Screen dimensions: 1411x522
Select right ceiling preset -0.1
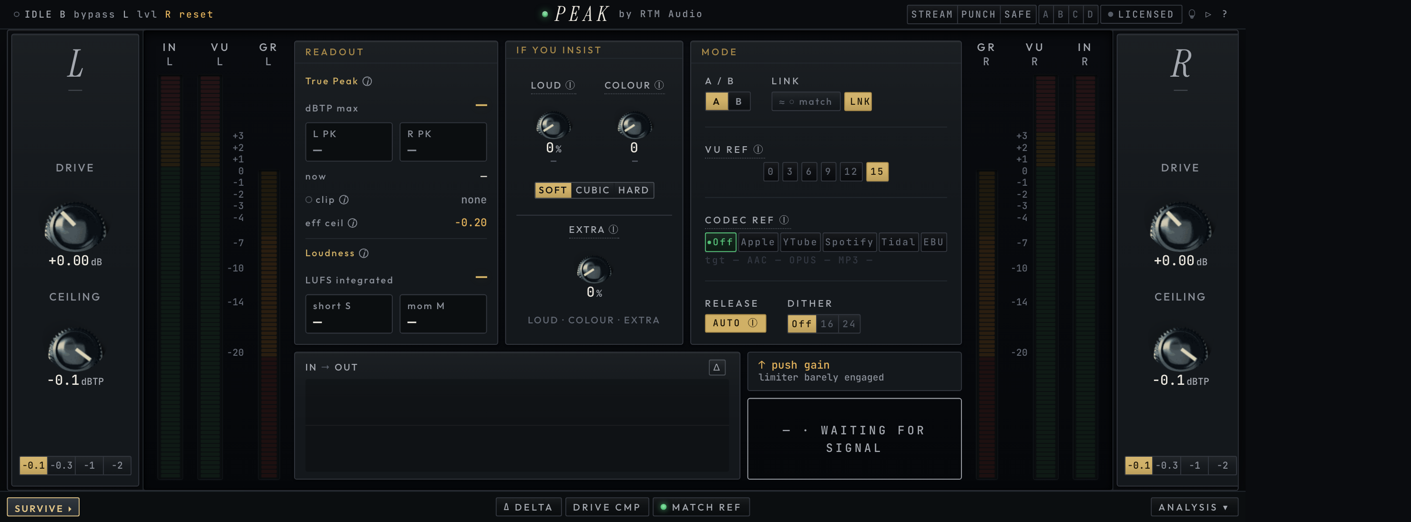coord(1139,465)
